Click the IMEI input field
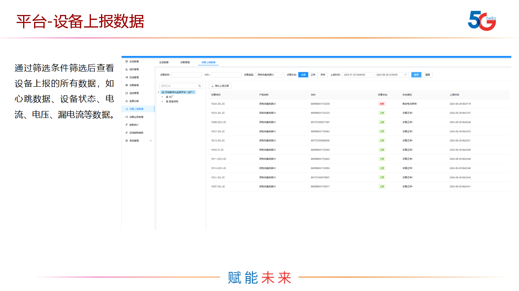519x291 pixels. pos(226,75)
